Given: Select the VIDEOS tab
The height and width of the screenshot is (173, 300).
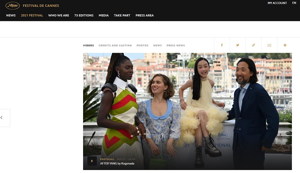Looking at the screenshot, I should pyautogui.click(x=88, y=45).
